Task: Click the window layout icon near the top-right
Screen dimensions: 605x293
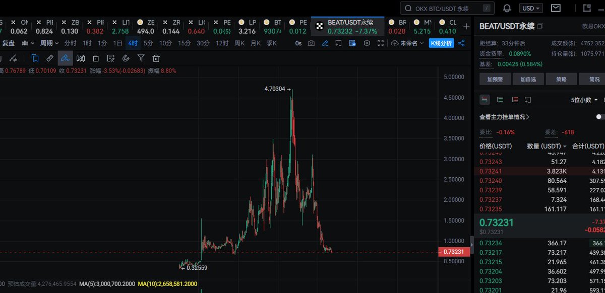Action: pyautogui.click(x=586, y=8)
